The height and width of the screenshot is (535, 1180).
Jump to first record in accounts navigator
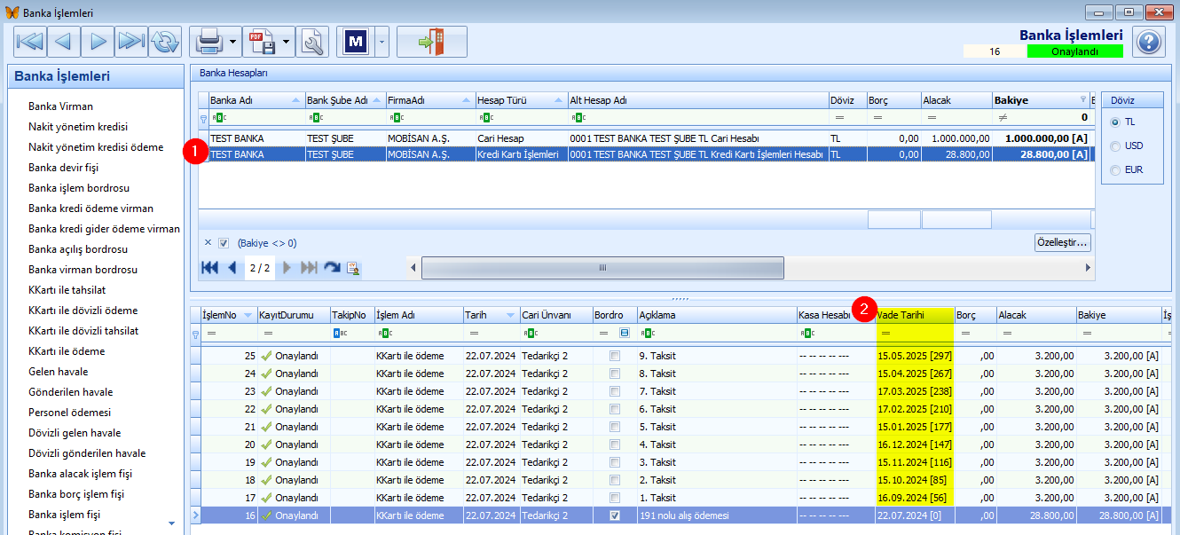click(209, 267)
